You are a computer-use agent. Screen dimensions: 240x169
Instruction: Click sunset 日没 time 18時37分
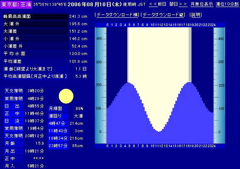click(x=34, y=121)
